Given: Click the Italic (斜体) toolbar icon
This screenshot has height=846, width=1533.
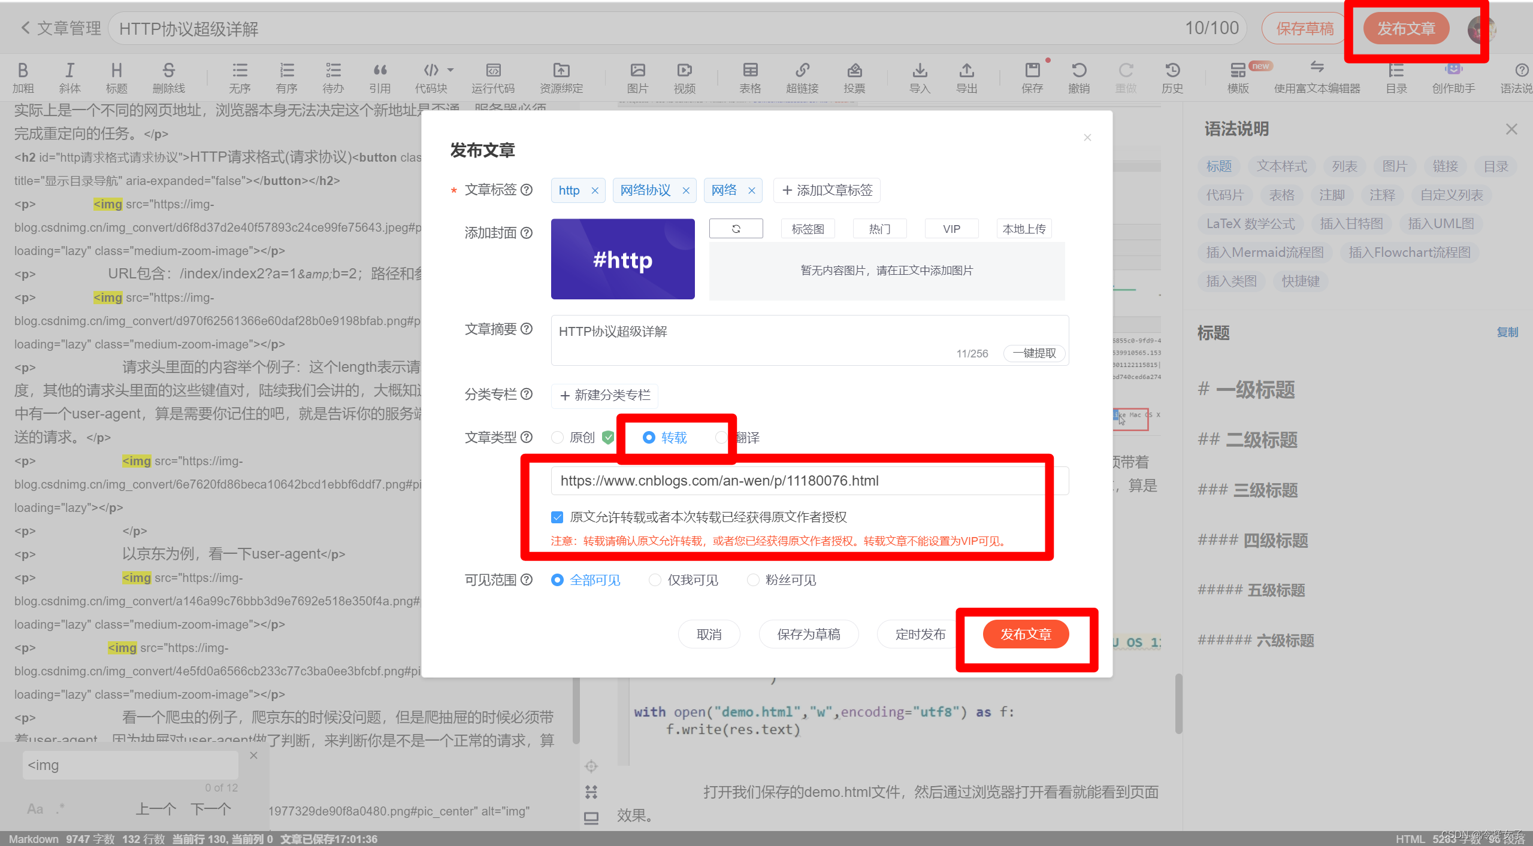Looking at the screenshot, I should [69, 71].
